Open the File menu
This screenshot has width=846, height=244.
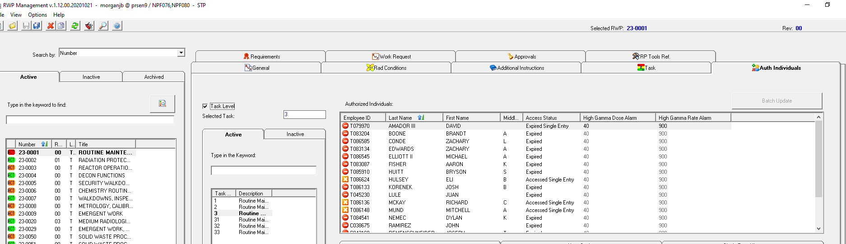coord(1,15)
